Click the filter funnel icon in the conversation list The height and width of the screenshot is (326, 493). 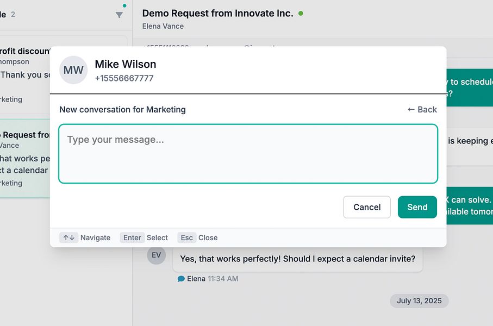[x=118, y=15]
